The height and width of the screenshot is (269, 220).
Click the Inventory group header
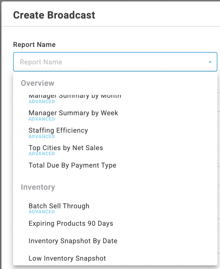point(38,187)
